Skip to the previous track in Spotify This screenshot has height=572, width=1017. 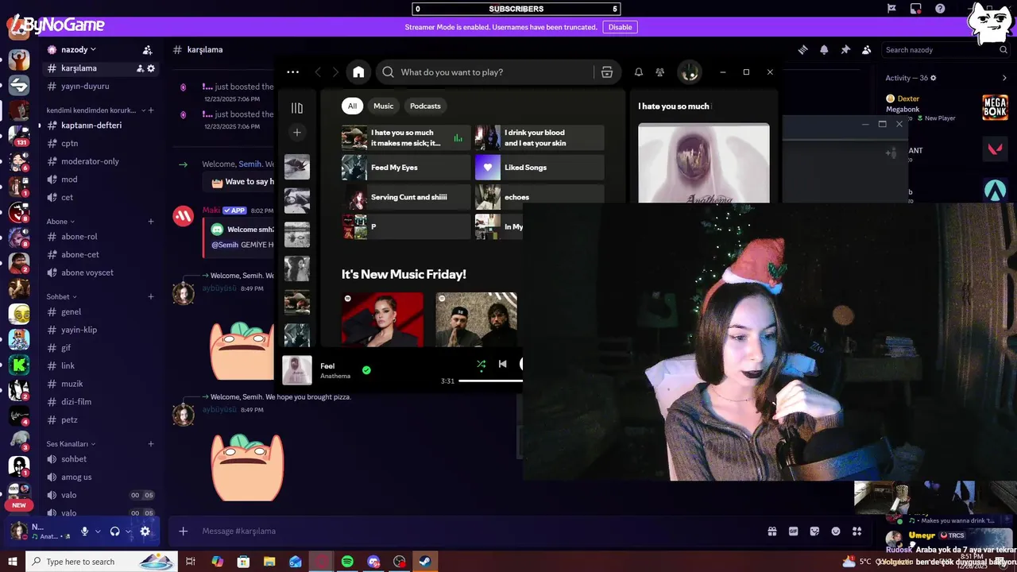(502, 364)
